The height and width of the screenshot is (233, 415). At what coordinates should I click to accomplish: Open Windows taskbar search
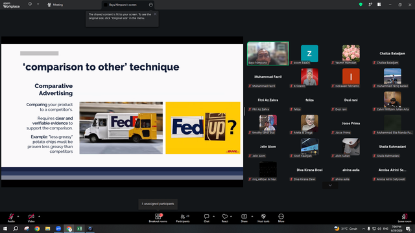point(16,228)
